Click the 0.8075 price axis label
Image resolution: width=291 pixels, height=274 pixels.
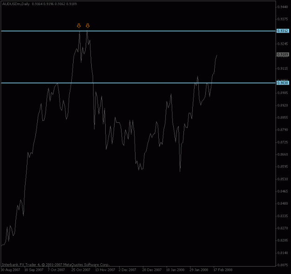point(283,265)
